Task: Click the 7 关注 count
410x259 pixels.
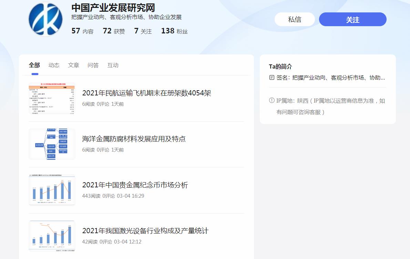Action: click(x=143, y=31)
